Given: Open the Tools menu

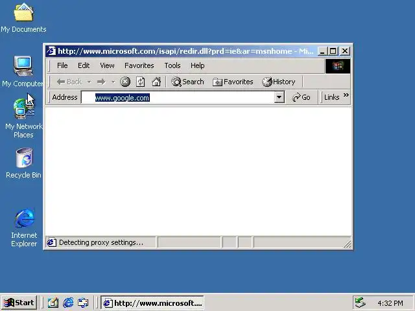Looking at the screenshot, I should point(172,65).
